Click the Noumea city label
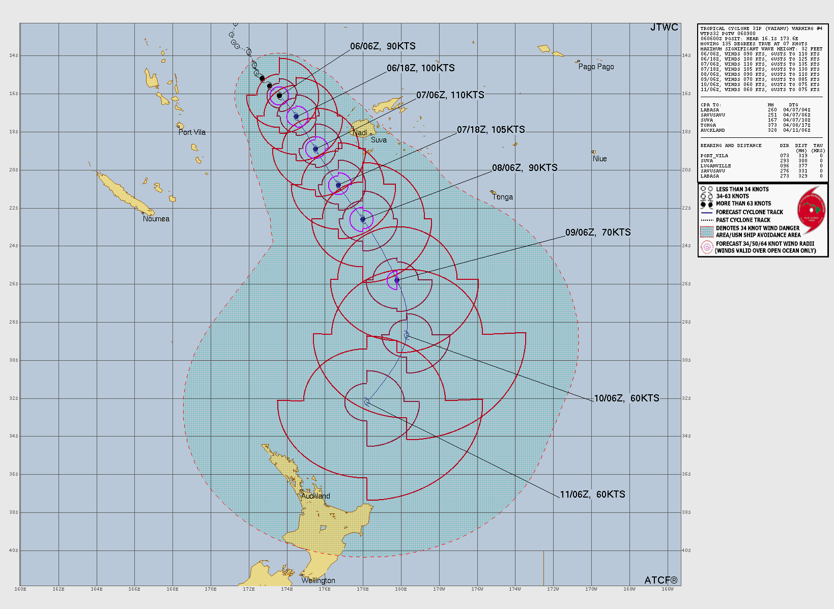The width and height of the screenshot is (834, 609). [x=156, y=219]
